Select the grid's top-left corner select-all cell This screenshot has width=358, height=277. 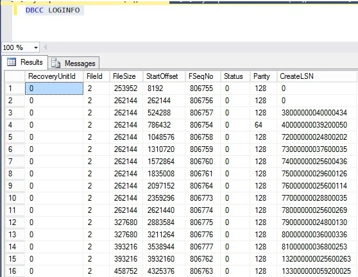click(15, 76)
